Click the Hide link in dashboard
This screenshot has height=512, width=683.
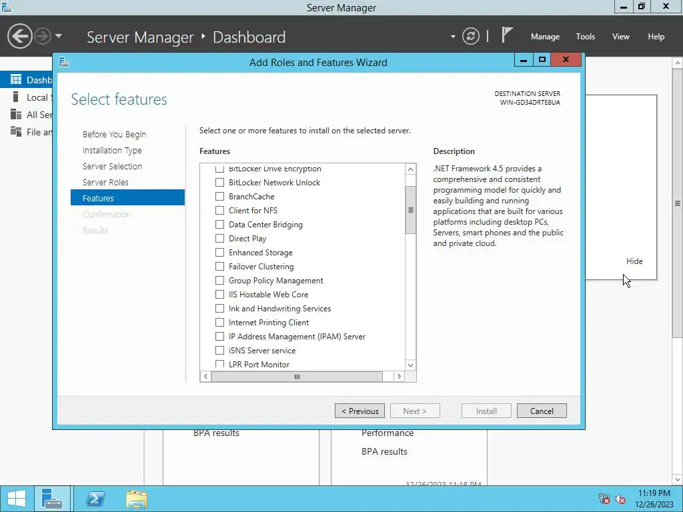coord(634,261)
